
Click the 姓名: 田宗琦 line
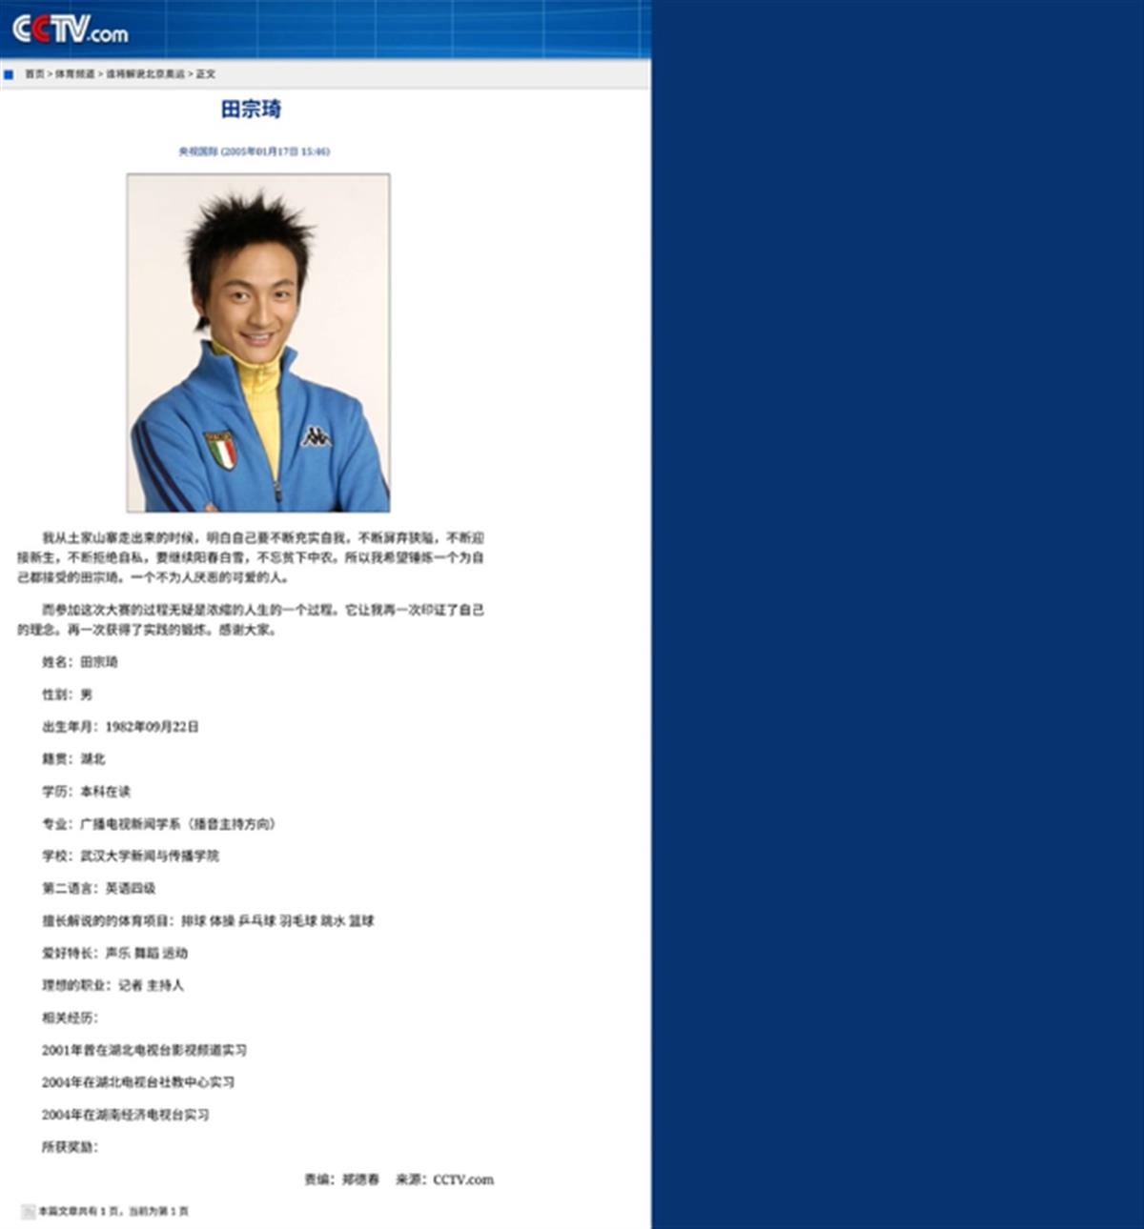[80, 662]
